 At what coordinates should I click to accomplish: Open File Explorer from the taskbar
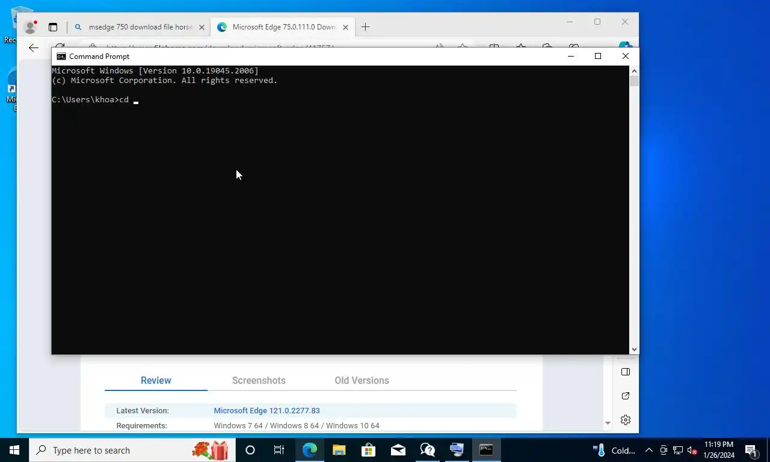tap(339, 450)
